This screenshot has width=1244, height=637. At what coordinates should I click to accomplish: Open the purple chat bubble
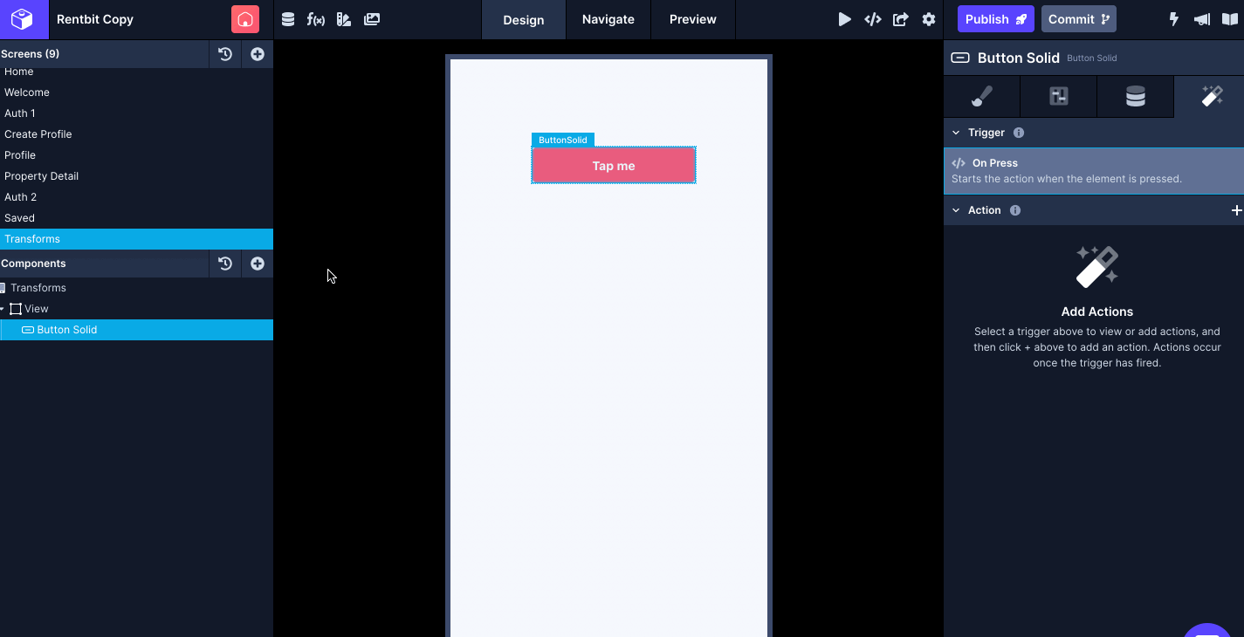1207,630
